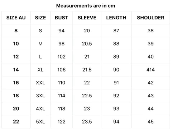Select the size AU 22 row label
Image resolution: width=172 pixels, height=130 pixels.
[x=16, y=122]
